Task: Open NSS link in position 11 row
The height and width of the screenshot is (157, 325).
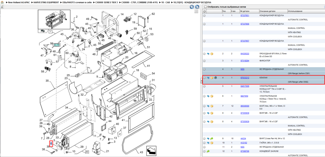Action: pyautogui.click(x=242, y=147)
